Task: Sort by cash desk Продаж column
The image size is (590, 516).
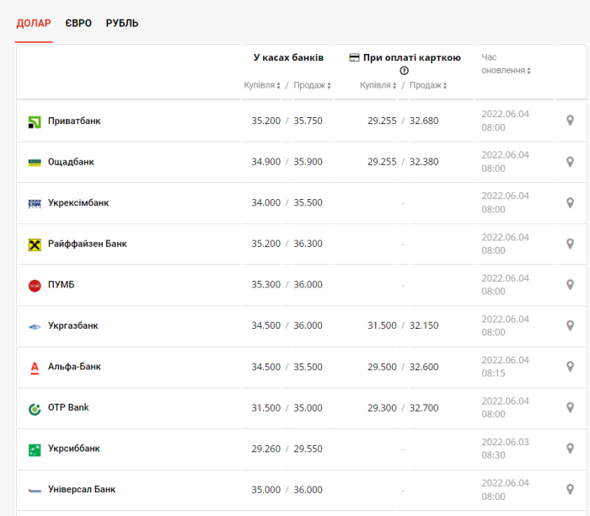Action: 311,85
